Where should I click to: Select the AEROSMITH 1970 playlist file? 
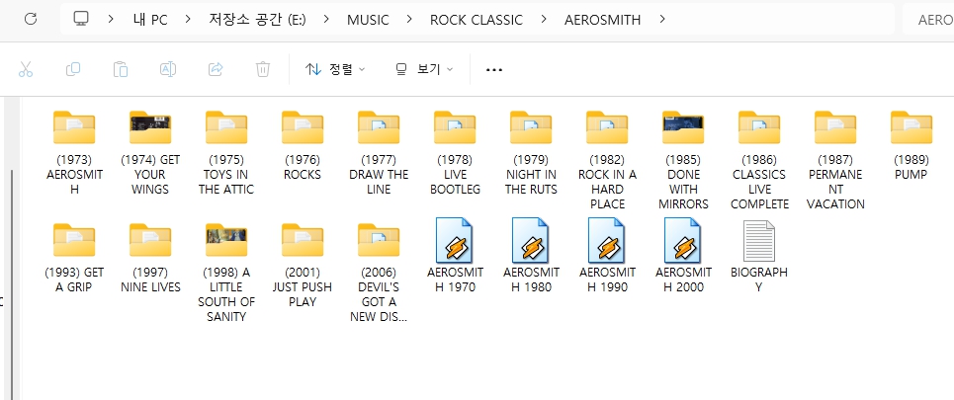click(x=455, y=256)
